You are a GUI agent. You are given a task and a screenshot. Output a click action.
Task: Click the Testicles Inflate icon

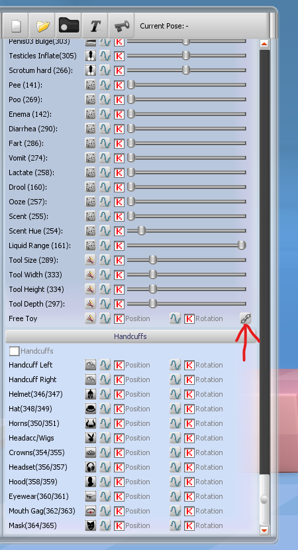pyautogui.click(x=91, y=56)
